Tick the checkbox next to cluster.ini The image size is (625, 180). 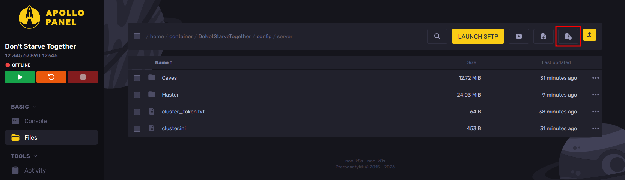137,128
